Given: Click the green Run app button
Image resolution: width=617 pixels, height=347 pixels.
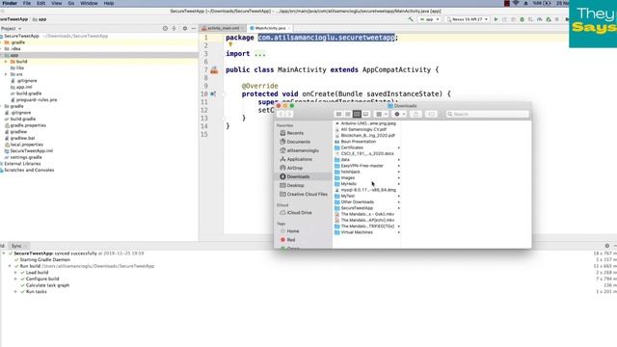Looking at the screenshot, I should (496, 19).
